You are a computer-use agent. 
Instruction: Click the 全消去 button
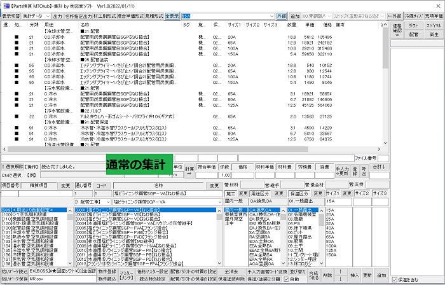point(231,272)
